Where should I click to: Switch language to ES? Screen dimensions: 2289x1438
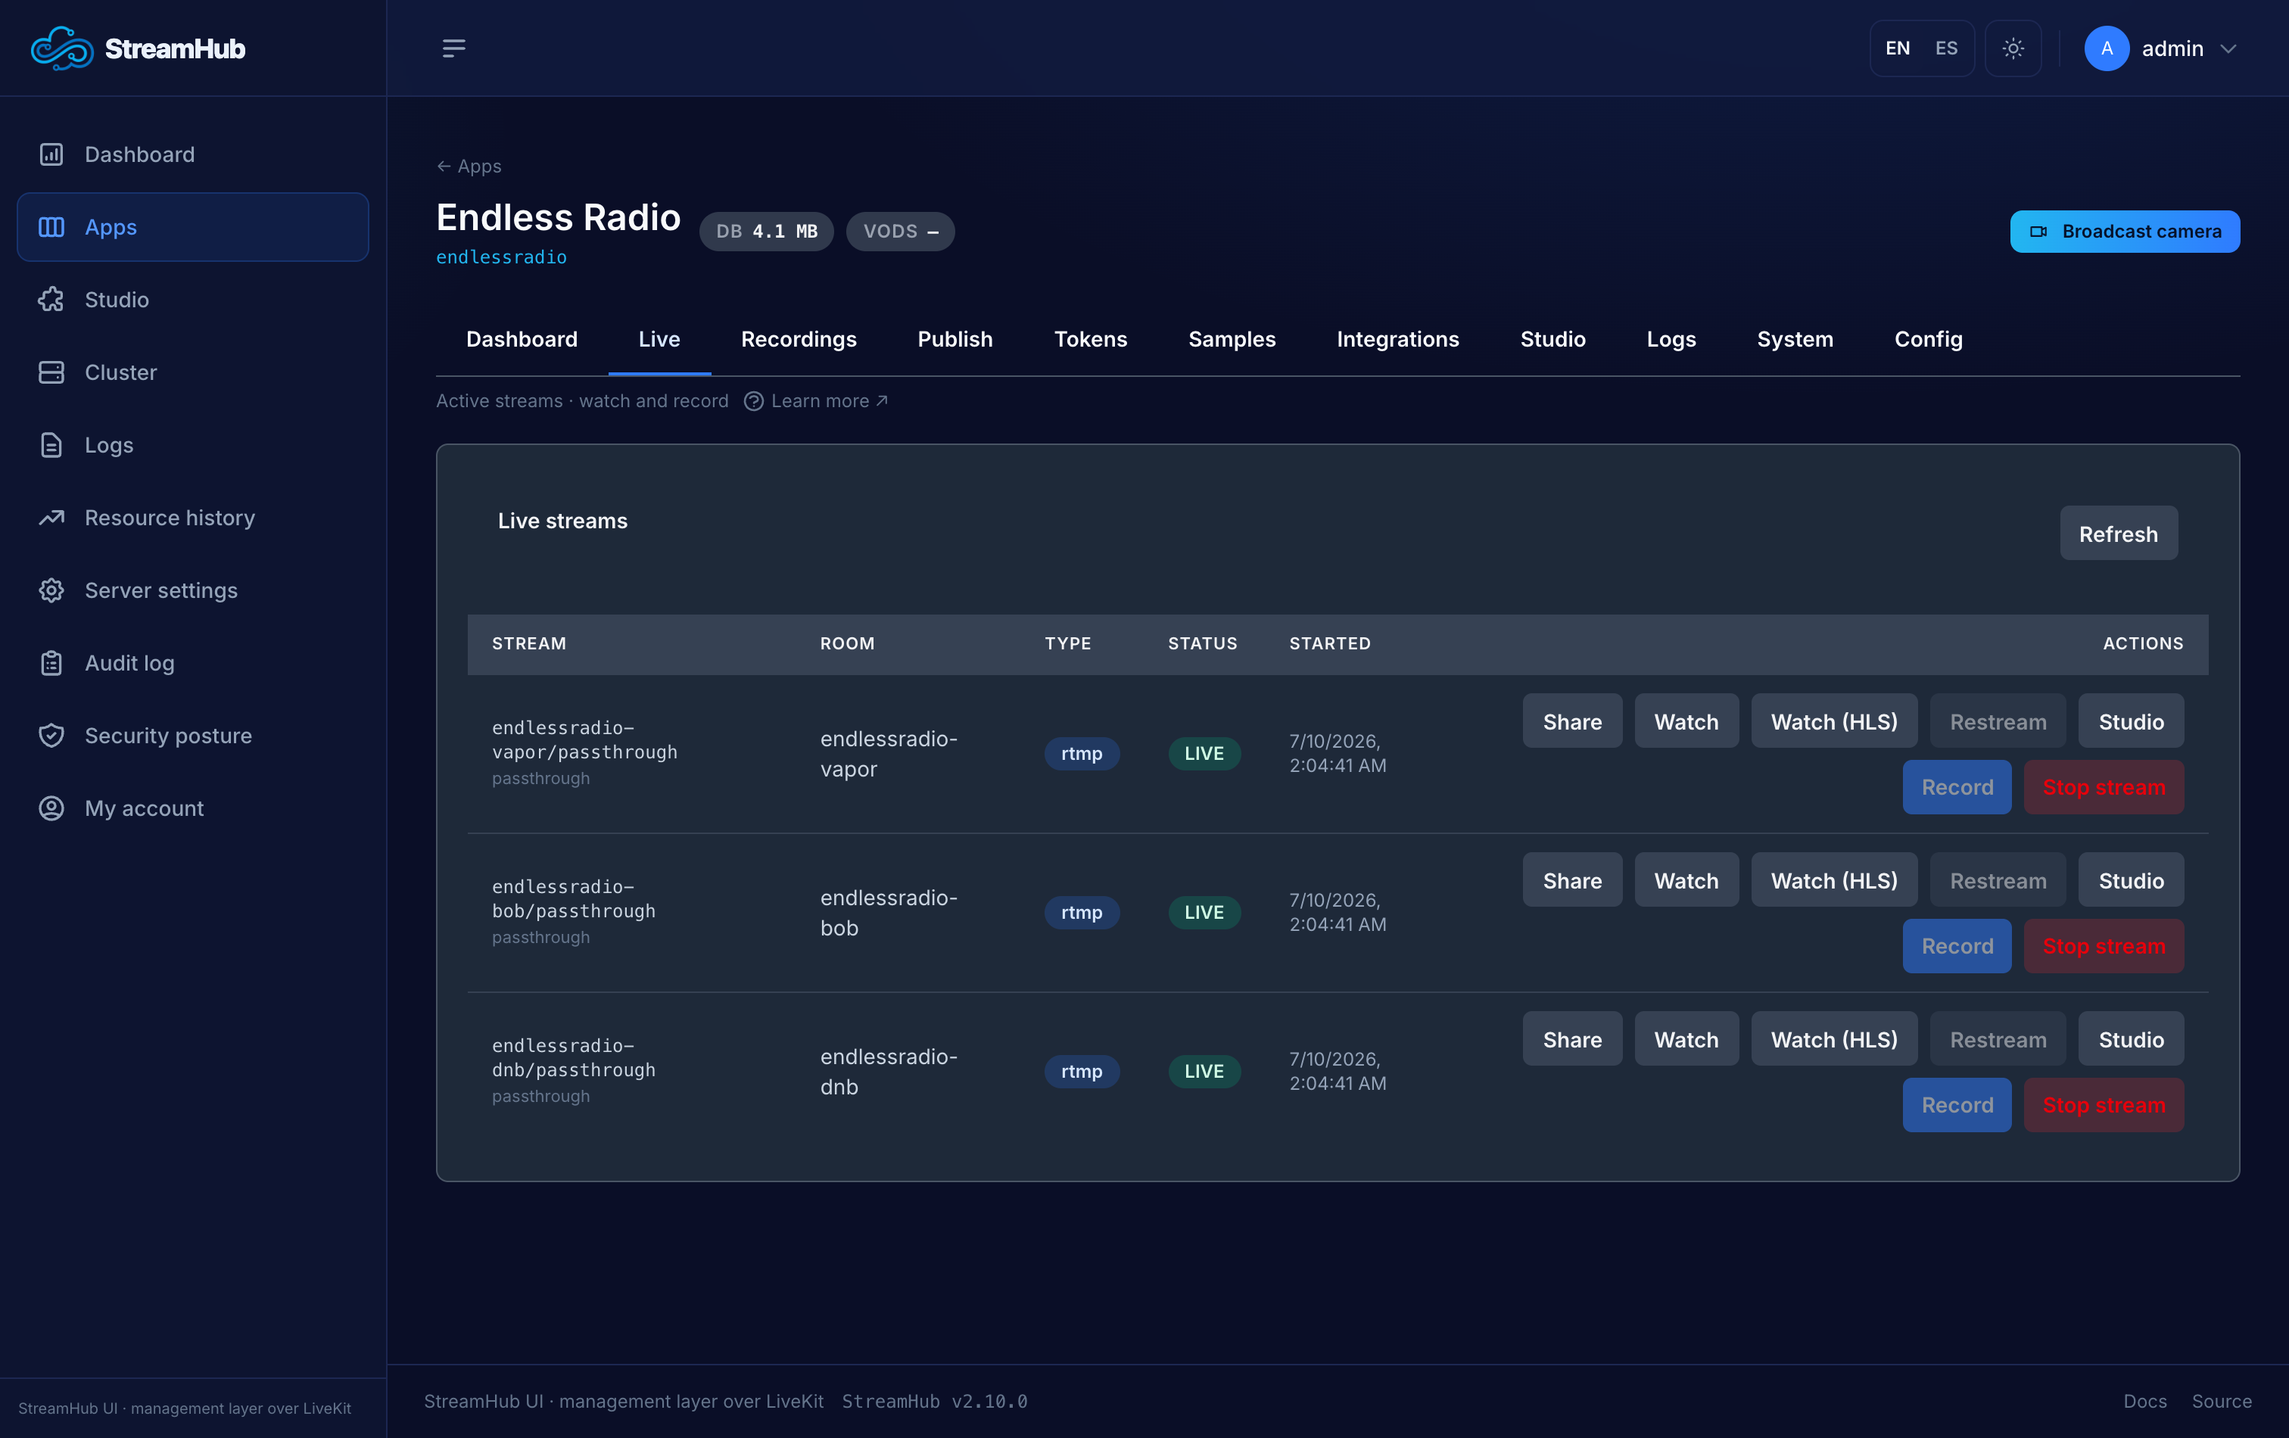[1946, 48]
